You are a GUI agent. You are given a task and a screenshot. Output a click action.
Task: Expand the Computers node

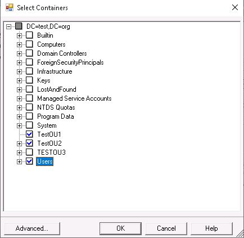(x=19, y=44)
